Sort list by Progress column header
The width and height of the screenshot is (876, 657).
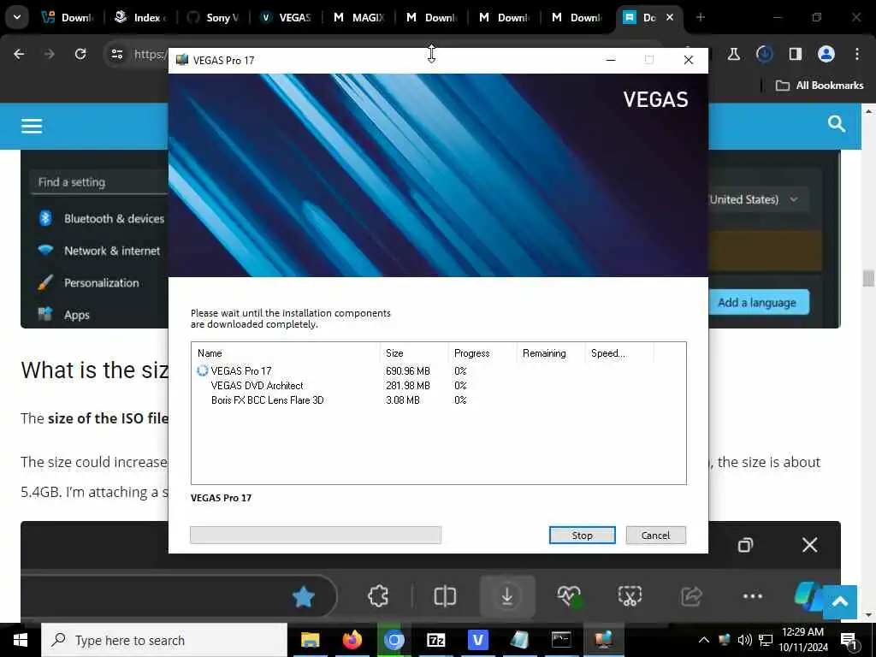point(482,353)
